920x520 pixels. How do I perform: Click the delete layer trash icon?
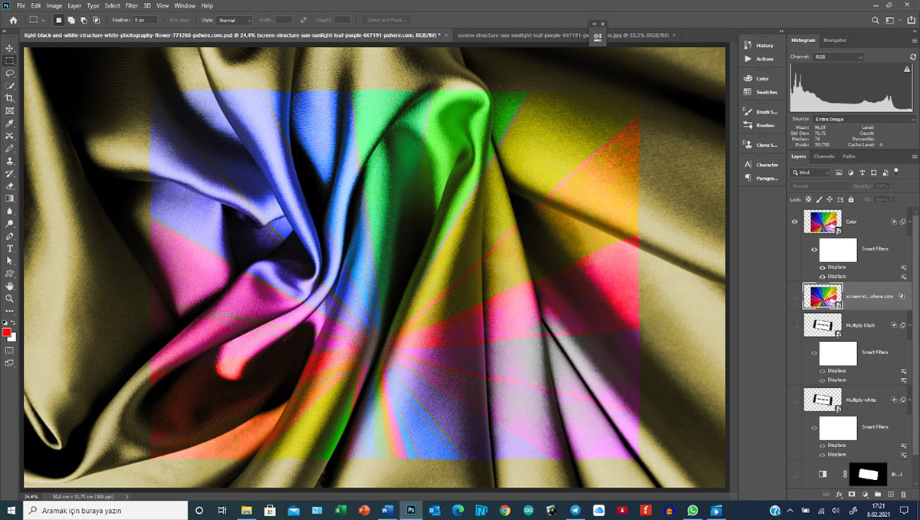point(903,495)
